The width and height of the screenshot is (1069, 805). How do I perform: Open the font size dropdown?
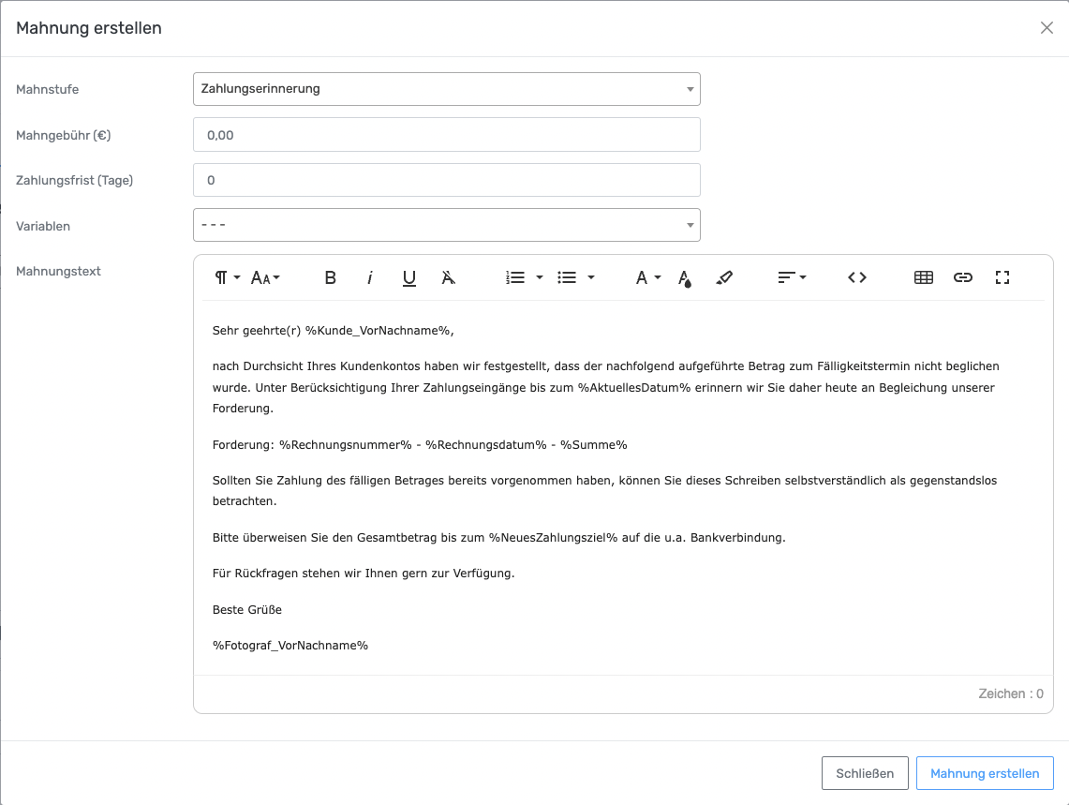(266, 277)
